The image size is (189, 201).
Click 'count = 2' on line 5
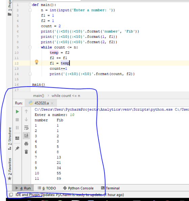tap(51, 26)
